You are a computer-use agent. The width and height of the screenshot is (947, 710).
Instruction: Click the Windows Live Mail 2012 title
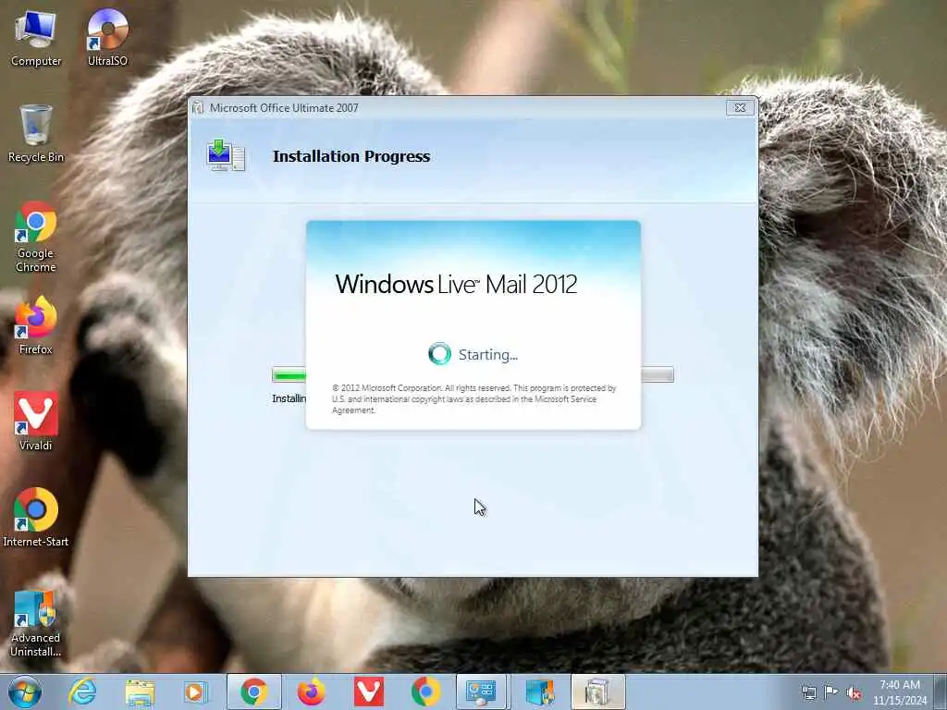point(456,285)
